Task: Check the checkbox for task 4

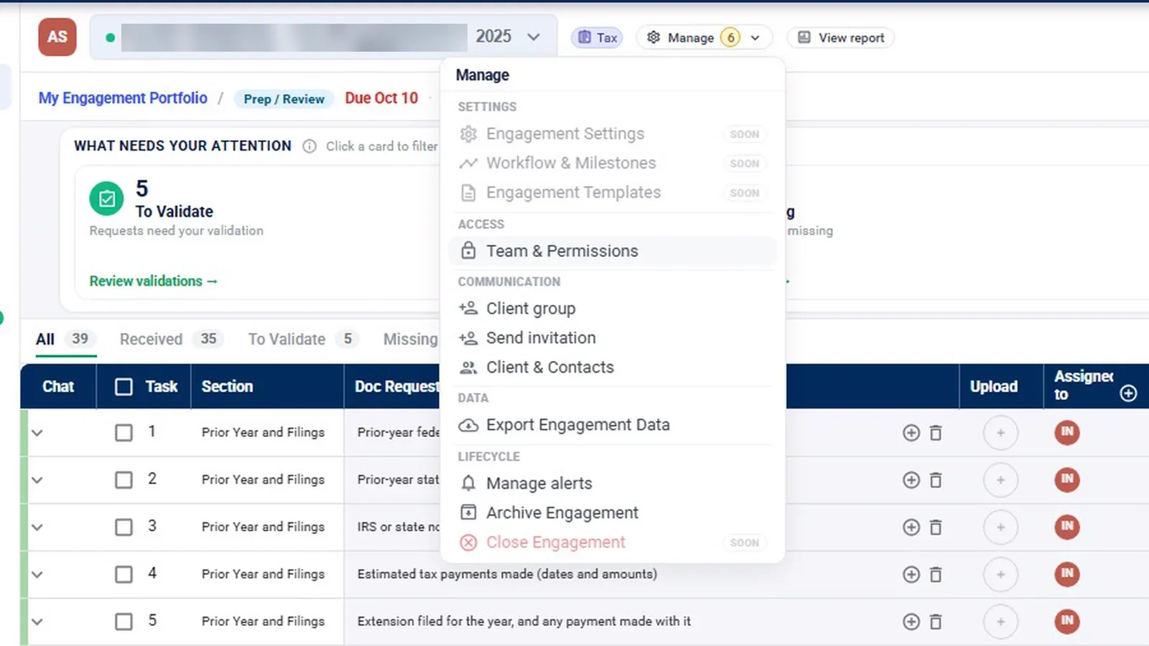Action: [x=124, y=575]
